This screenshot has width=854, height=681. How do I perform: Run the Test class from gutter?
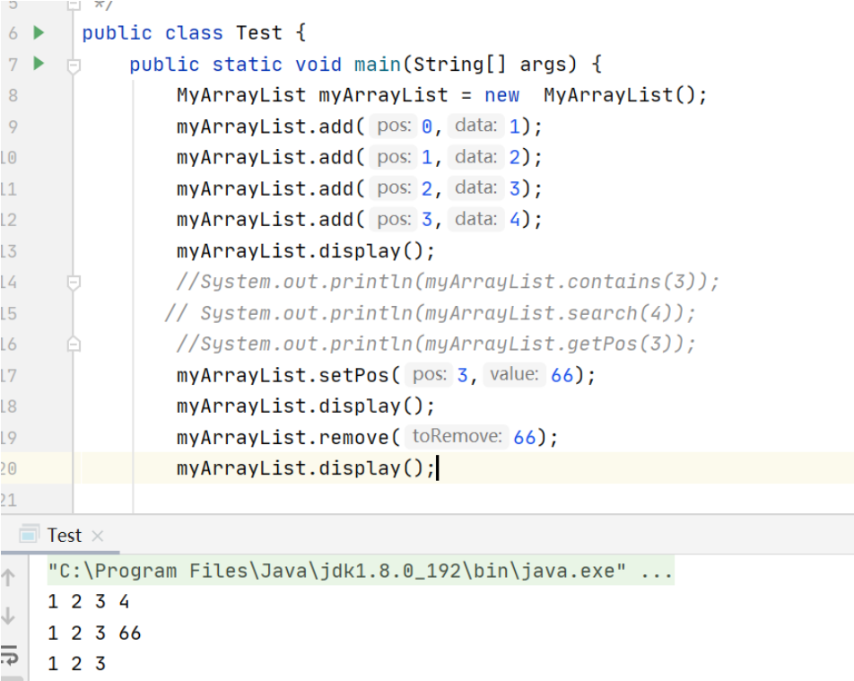pos(39,33)
